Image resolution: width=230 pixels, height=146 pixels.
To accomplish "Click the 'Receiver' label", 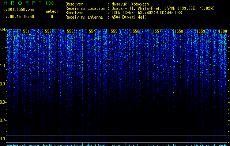I will point(74,13).
